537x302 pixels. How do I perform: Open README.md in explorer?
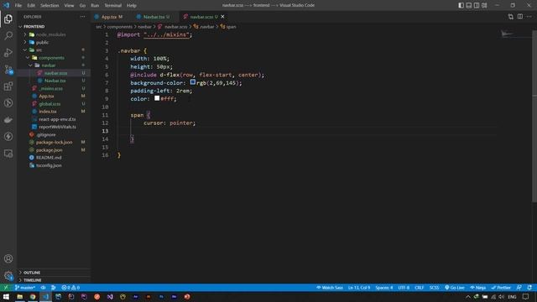pyautogui.click(x=49, y=158)
